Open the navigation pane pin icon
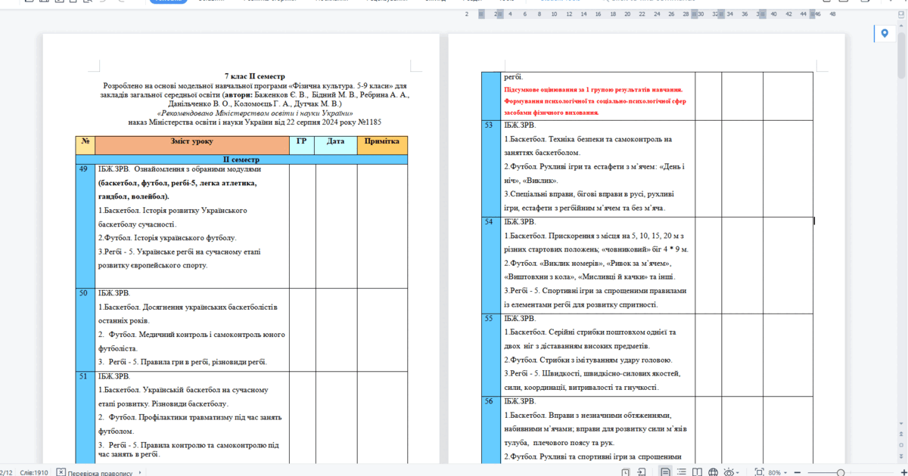 (x=883, y=33)
